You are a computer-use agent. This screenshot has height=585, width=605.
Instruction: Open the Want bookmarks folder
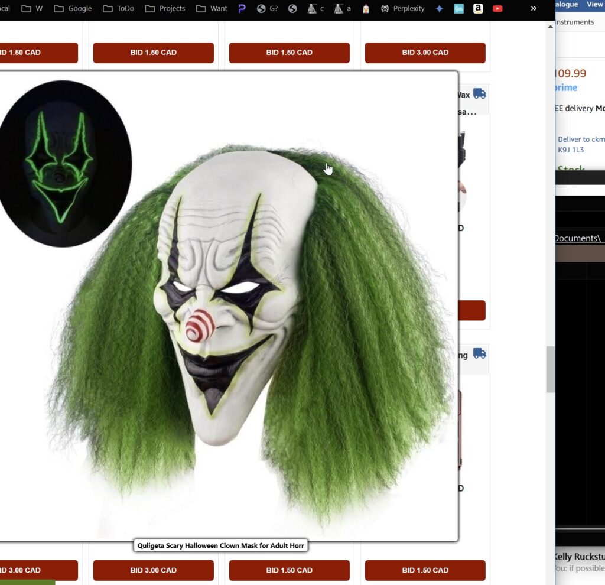212,9
